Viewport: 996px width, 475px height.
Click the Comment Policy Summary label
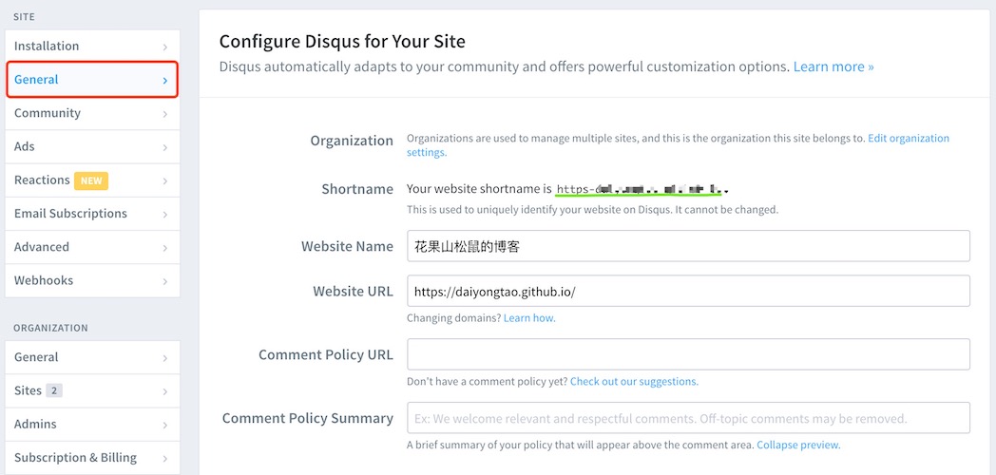click(x=308, y=419)
